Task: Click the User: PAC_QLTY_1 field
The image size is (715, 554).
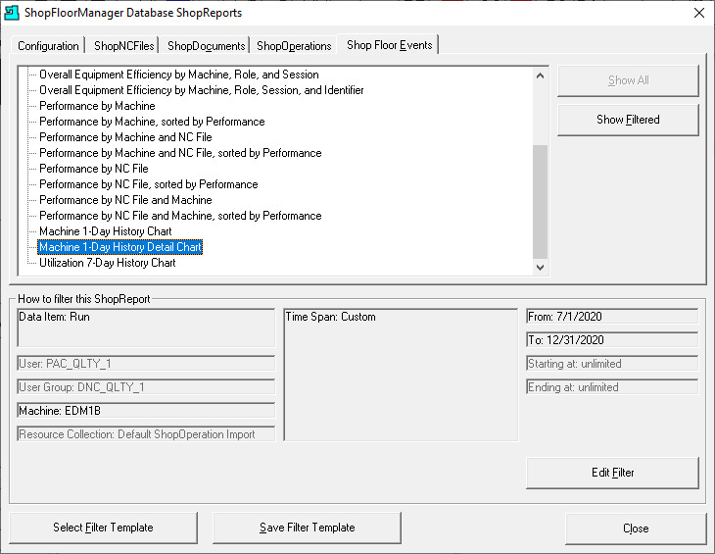Action: pyautogui.click(x=146, y=363)
